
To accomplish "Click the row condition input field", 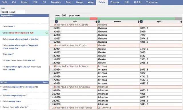I will click(13, 12).
